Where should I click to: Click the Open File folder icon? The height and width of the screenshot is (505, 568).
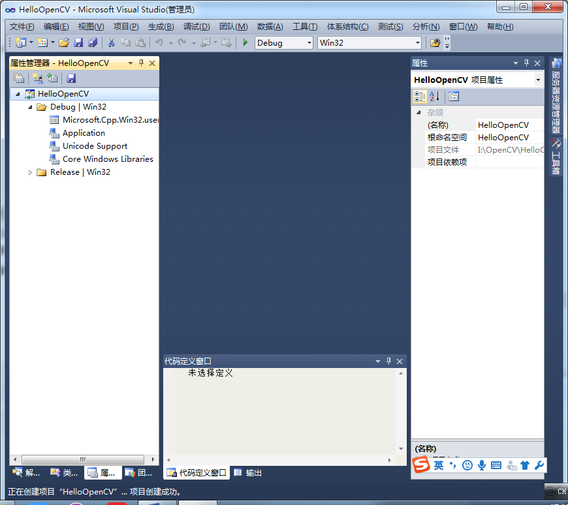pyautogui.click(x=64, y=42)
